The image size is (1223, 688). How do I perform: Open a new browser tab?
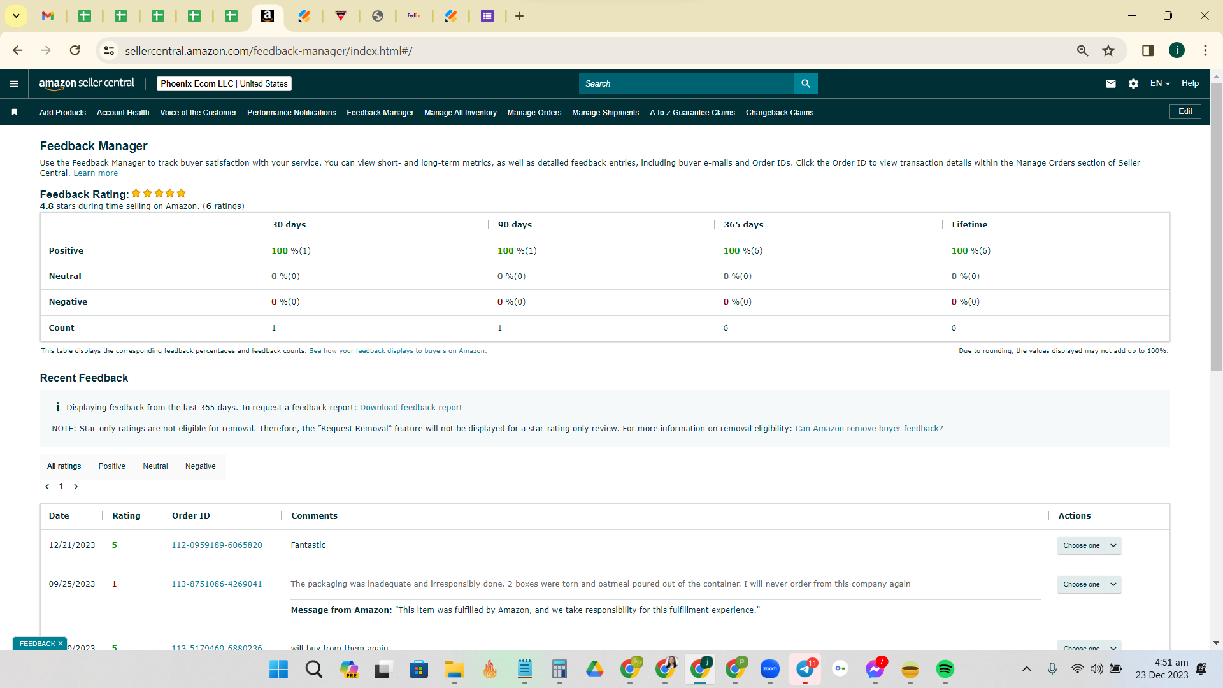[x=519, y=16]
